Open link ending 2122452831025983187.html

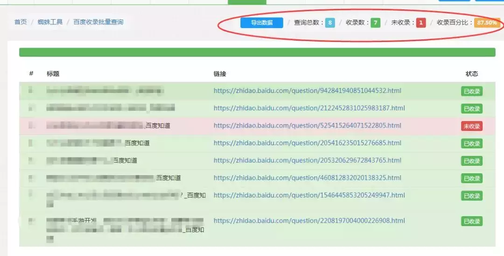309,108
